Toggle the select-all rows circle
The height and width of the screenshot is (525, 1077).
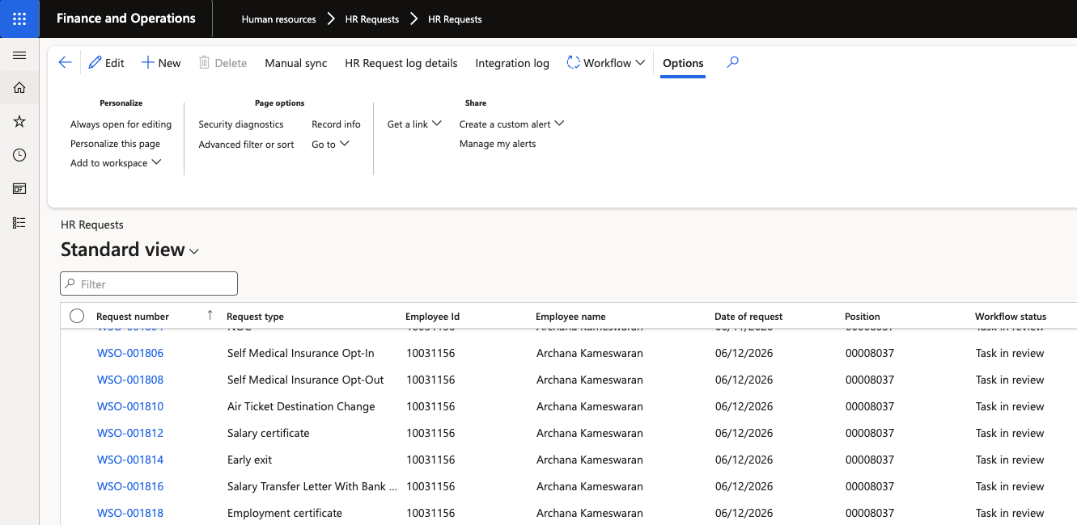(x=77, y=316)
